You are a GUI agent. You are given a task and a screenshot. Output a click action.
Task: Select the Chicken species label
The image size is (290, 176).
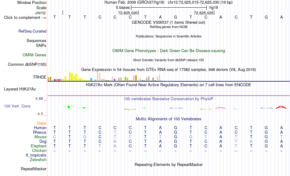[39, 150]
